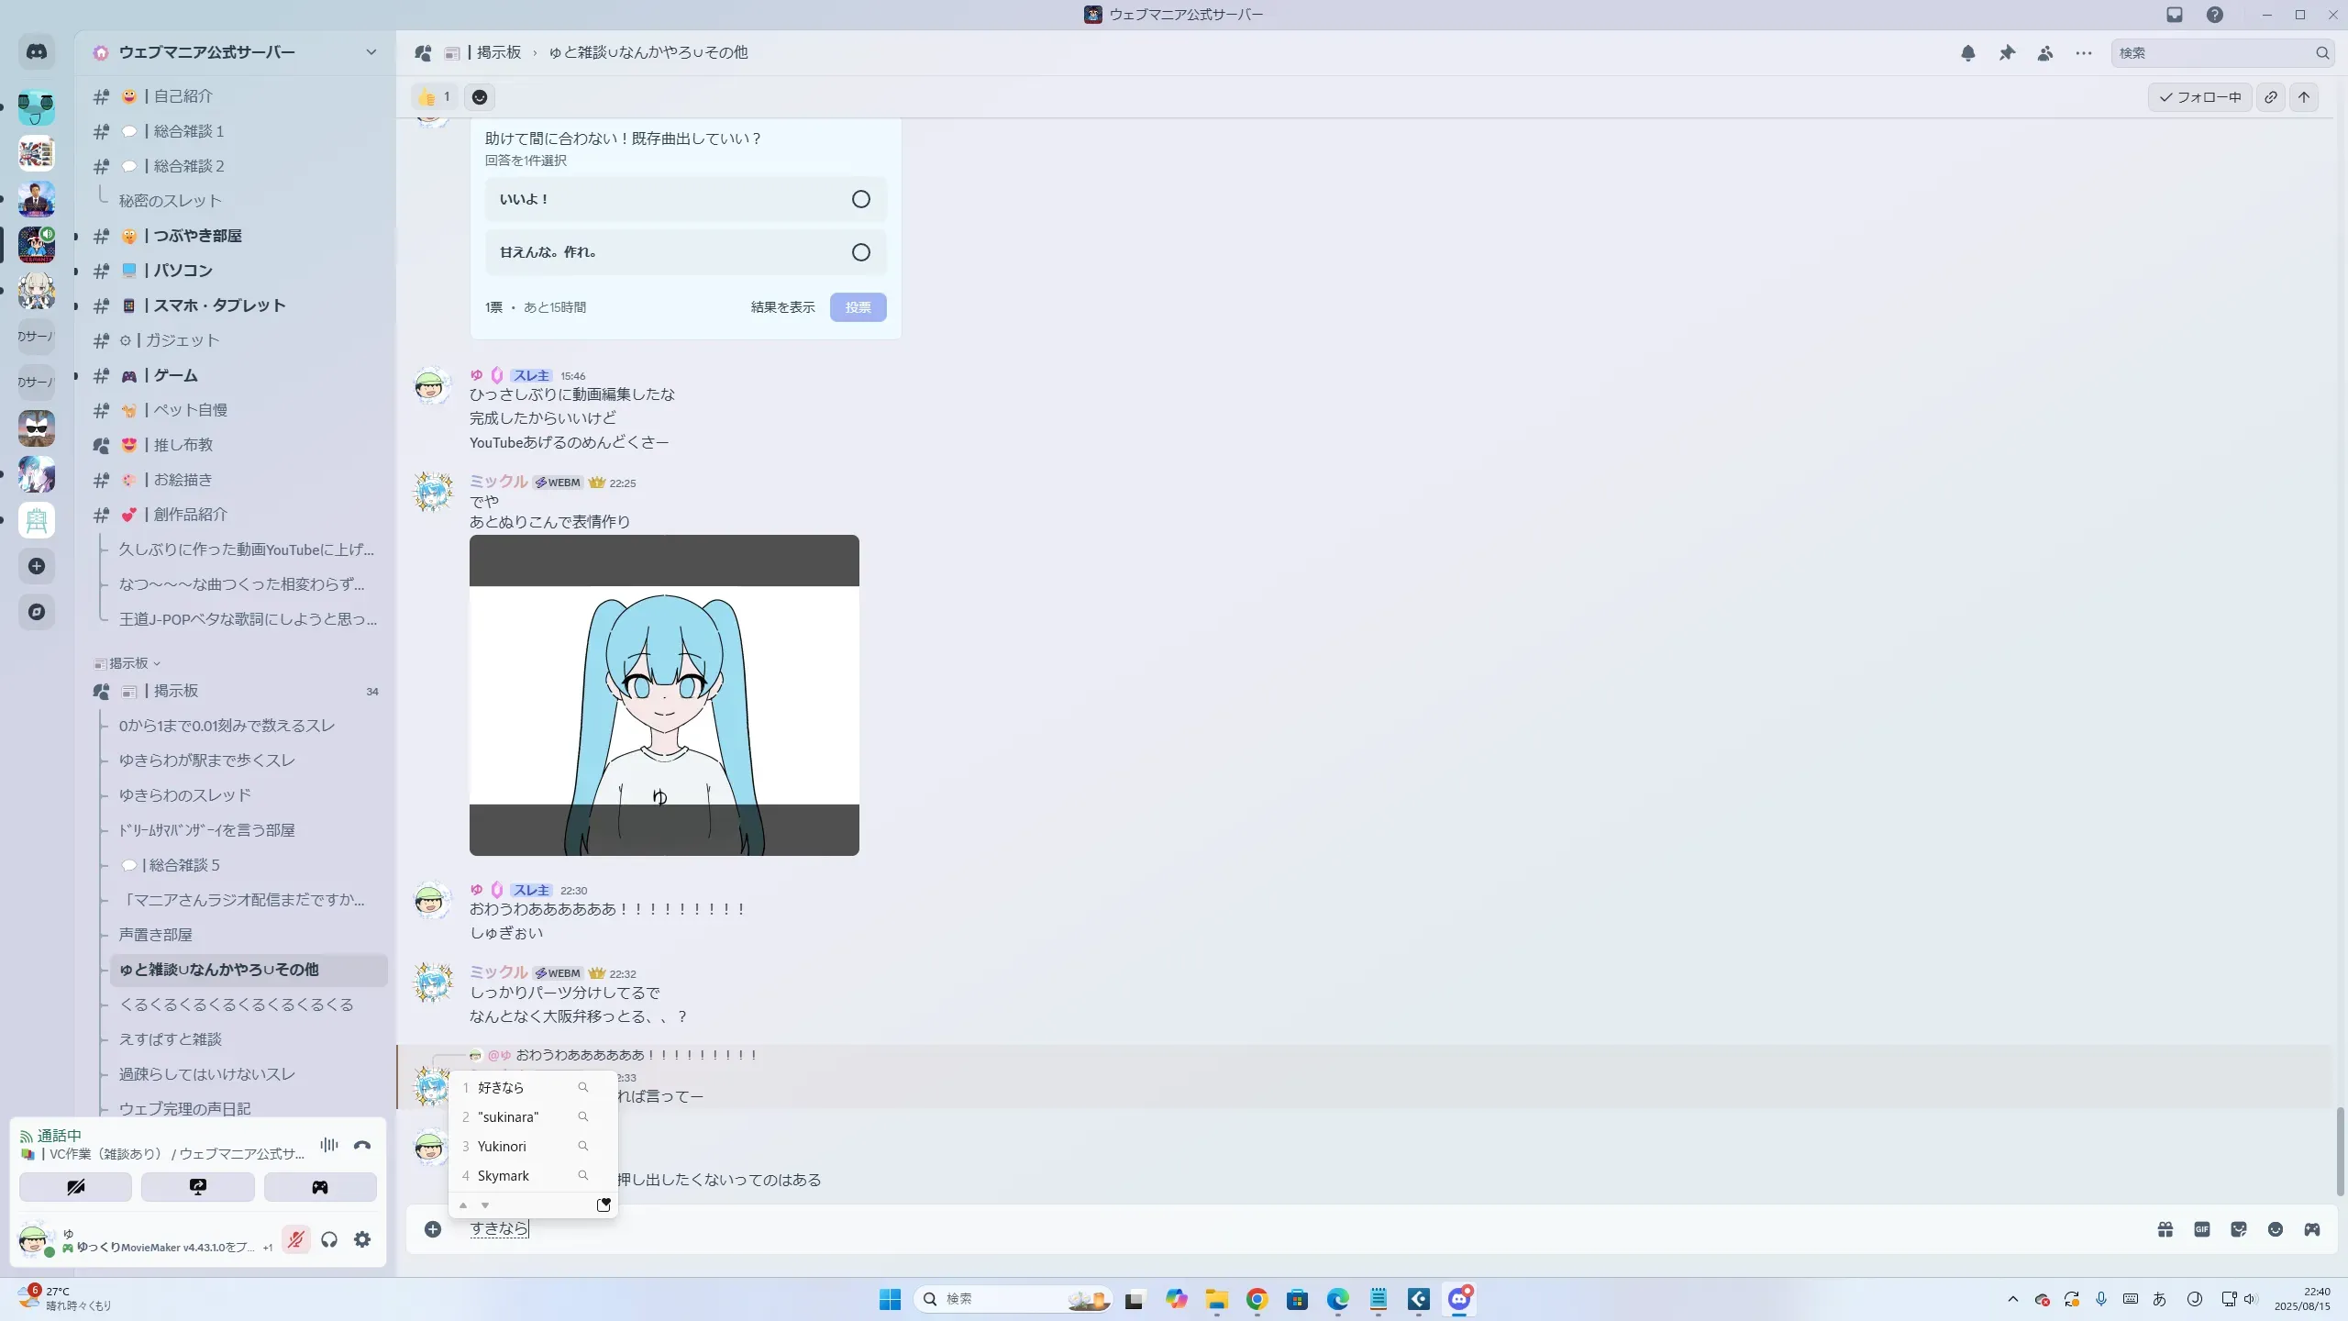Click the chat scrollbar thumb
Screen dimensions: 2348x1321
coord(2339,1150)
